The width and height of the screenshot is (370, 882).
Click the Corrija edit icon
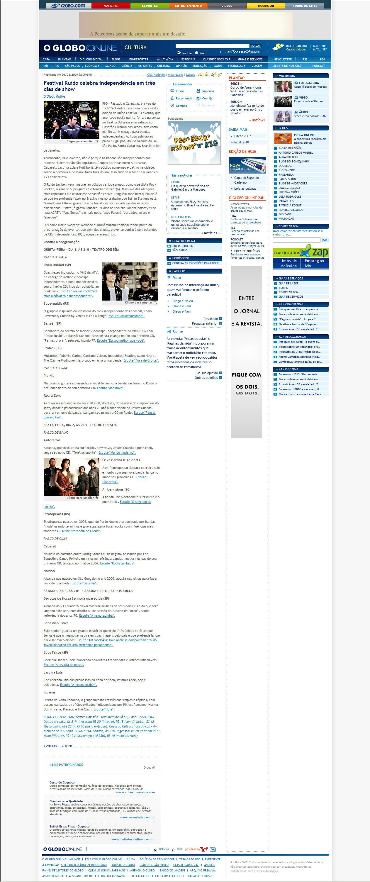pos(198,98)
